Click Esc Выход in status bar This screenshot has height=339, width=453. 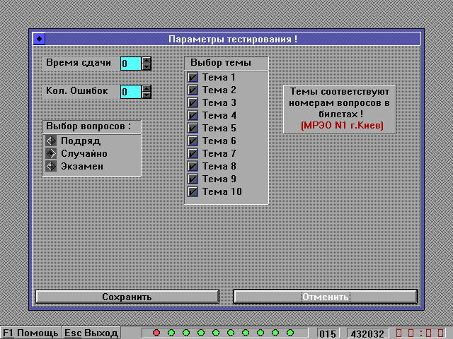[91, 333]
